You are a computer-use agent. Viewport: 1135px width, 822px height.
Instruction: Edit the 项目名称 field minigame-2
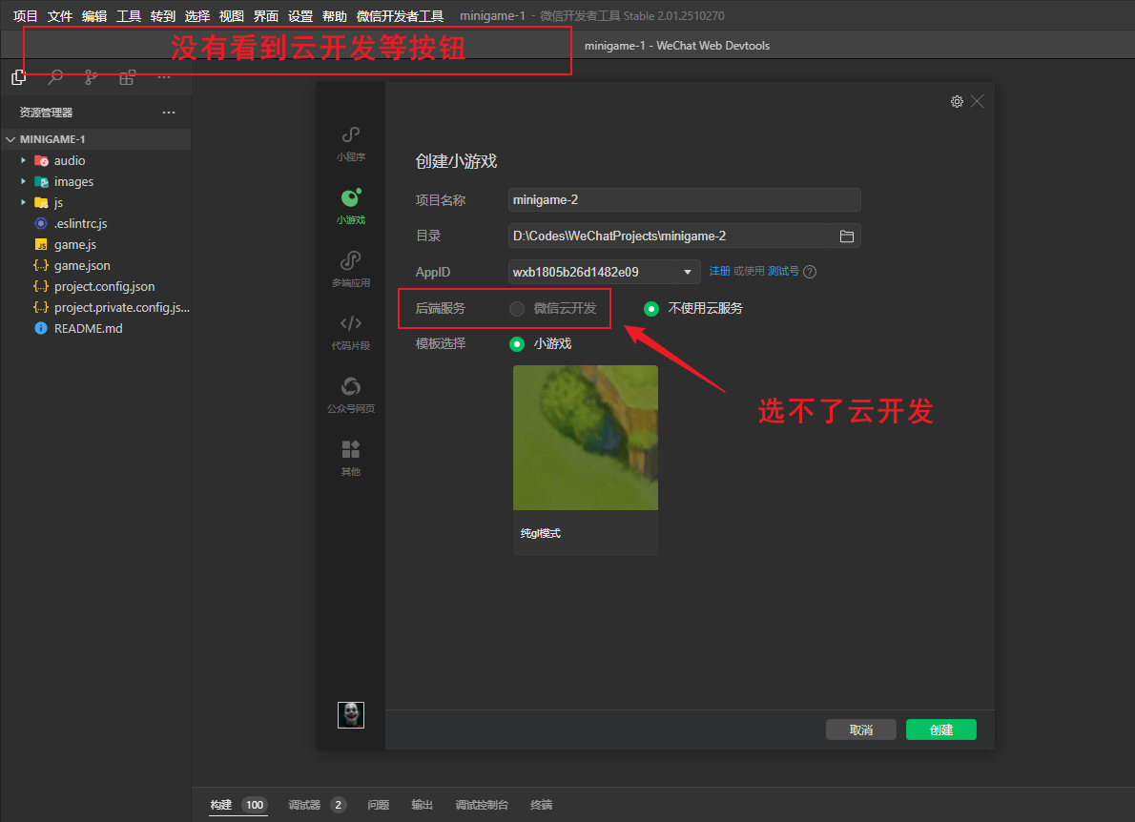click(x=684, y=199)
